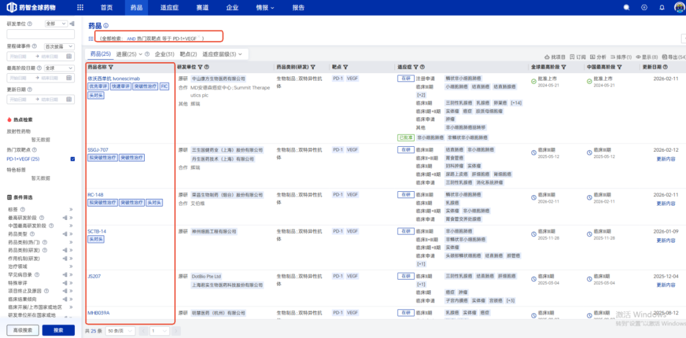The image size is (686, 338).
Task: Open the user avatar menu
Action: pos(680,8)
